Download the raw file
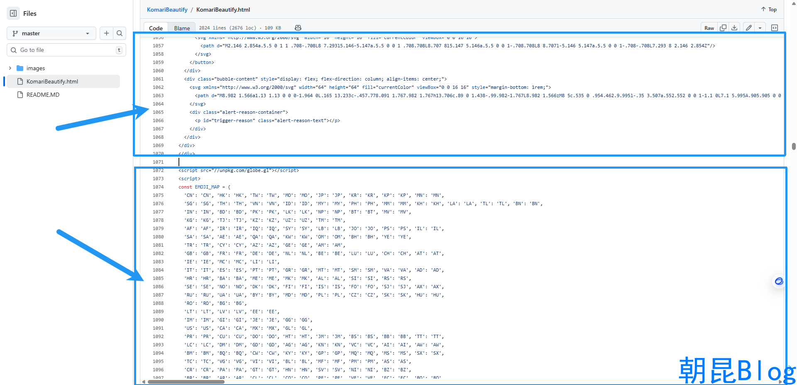 734,28
